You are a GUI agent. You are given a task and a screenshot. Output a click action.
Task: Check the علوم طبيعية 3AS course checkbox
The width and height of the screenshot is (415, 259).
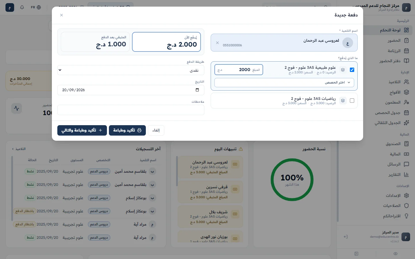coord(352,70)
